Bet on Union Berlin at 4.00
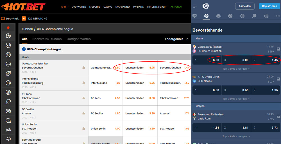Screen dimensions: 281x144 coord(106,129)
